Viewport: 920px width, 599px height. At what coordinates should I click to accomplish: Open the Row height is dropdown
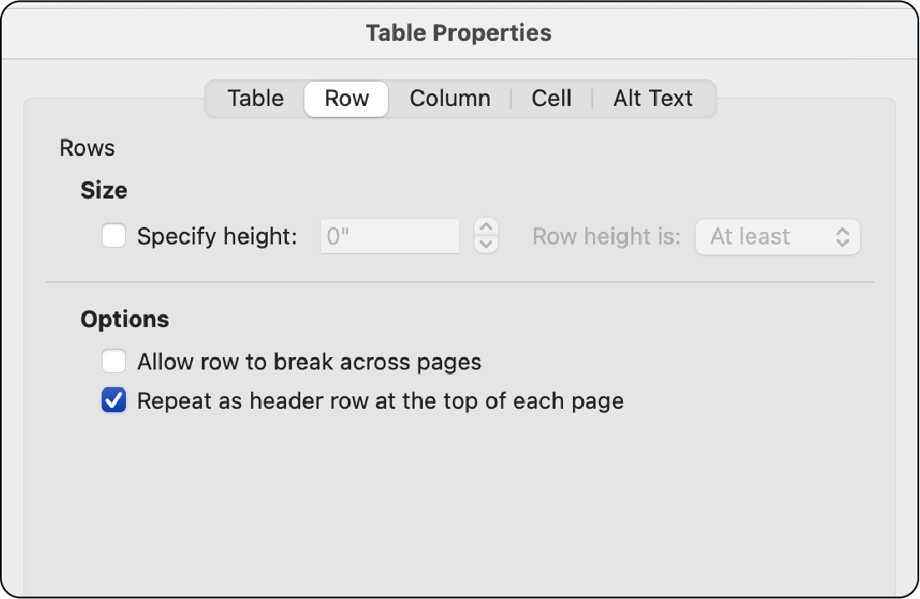tap(777, 237)
